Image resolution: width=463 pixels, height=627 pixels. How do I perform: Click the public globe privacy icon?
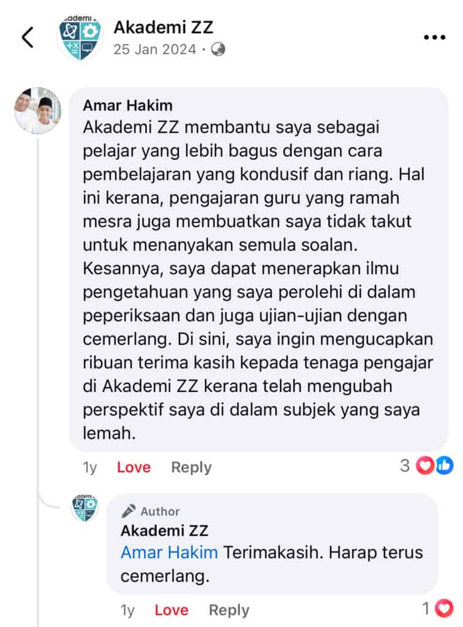click(x=218, y=49)
